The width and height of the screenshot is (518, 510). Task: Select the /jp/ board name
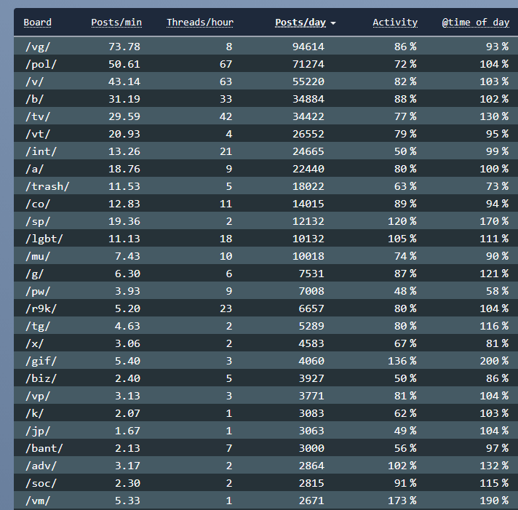pyautogui.click(x=38, y=431)
